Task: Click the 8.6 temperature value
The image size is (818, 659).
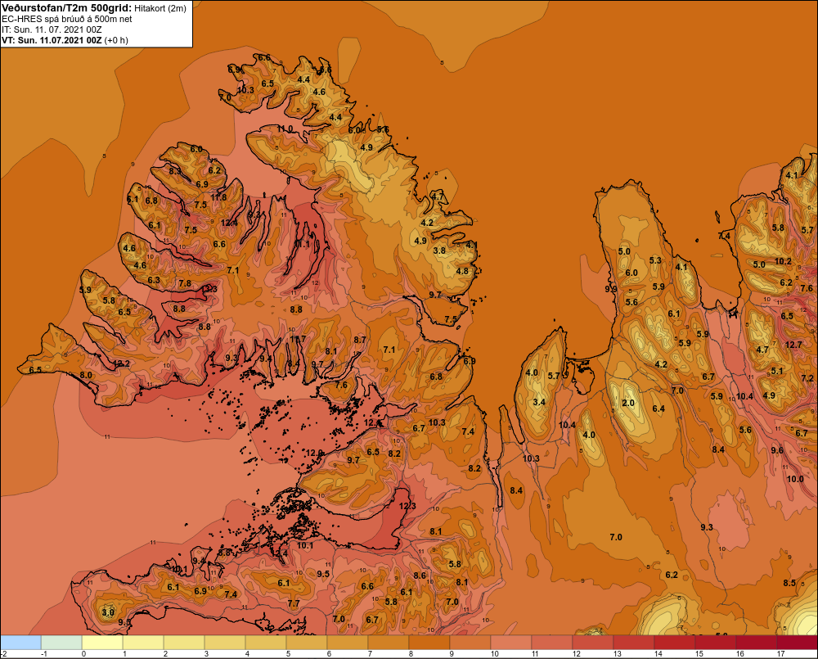Action: pos(420,575)
